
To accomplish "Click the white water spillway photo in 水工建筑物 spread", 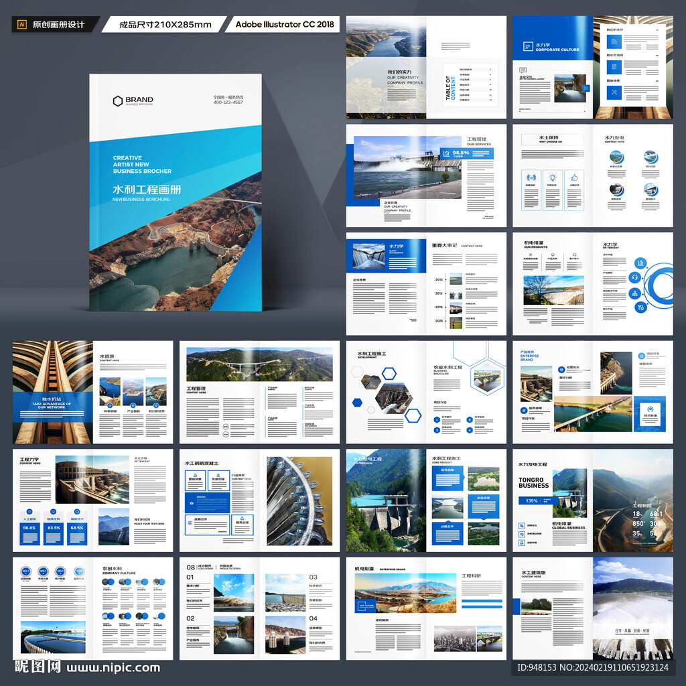I will pyautogui.click(x=633, y=608).
